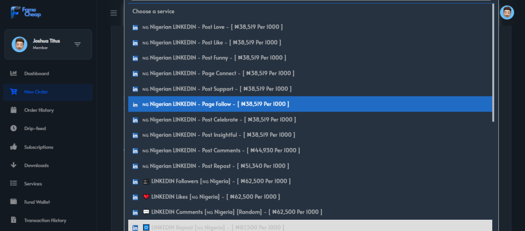Viewport: 525px width, 231px height.
Task: Select LINKEDIN Comments [Nigeria] [Random] service
Action: [x=310, y=212]
